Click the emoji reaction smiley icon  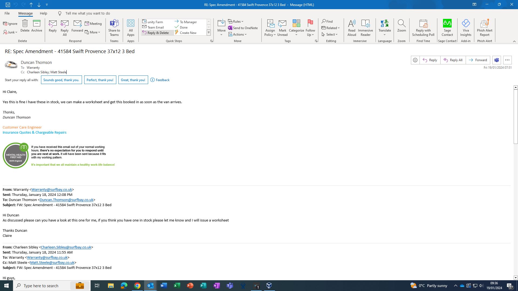point(415,60)
